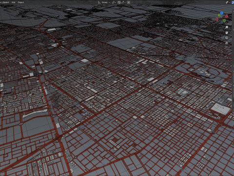Toggle the viewport overlays button
Viewport: 234px width, 176px height.
[x=233, y=2]
